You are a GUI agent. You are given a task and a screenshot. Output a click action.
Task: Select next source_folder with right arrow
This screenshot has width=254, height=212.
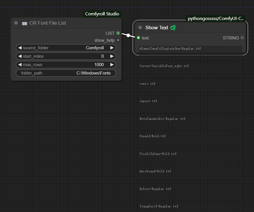pyautogui.click(x=112, y=48)
